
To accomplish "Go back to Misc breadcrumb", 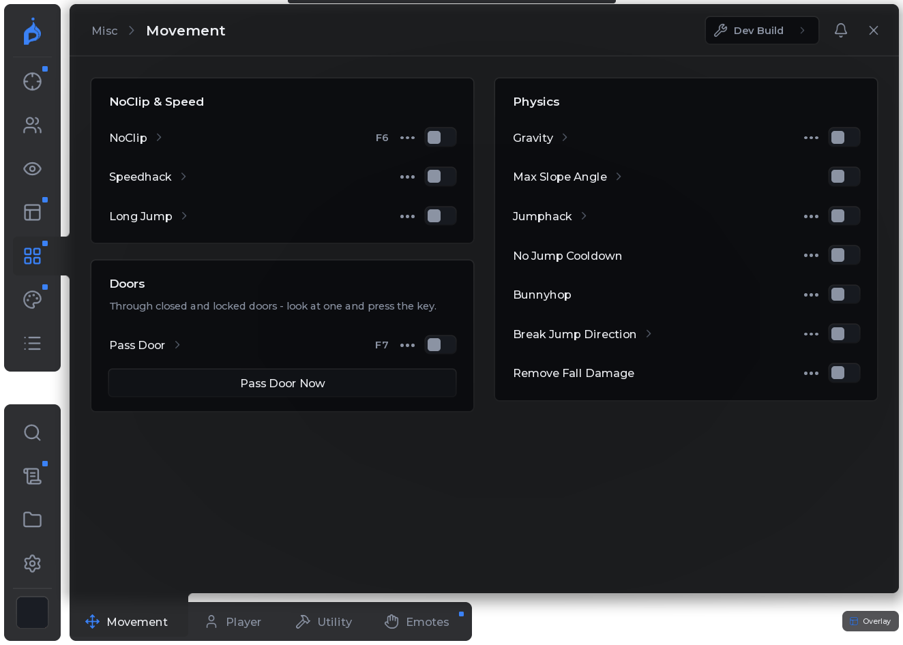I will [104, 31].
